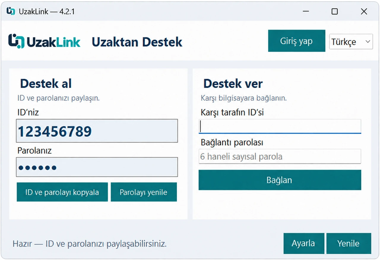Click the Parolanız label
Viewport: 380px width, 260px height.
(34, 151)
